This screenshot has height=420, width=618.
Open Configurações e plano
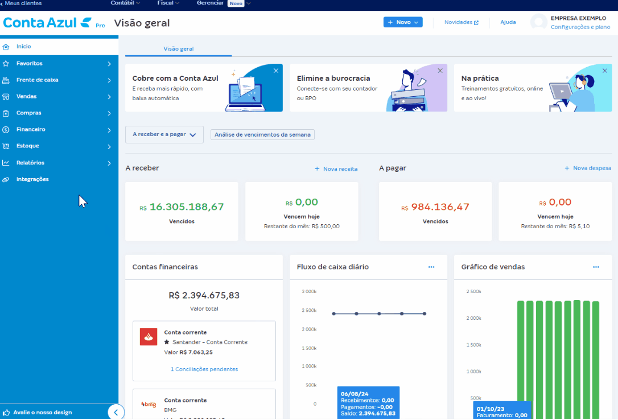click(580, 27)
